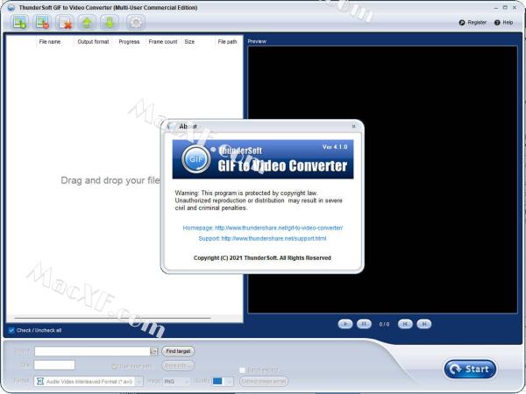Click the Progress column header
Viewport: 526px width, 394px height.
(x=129, y=42)
